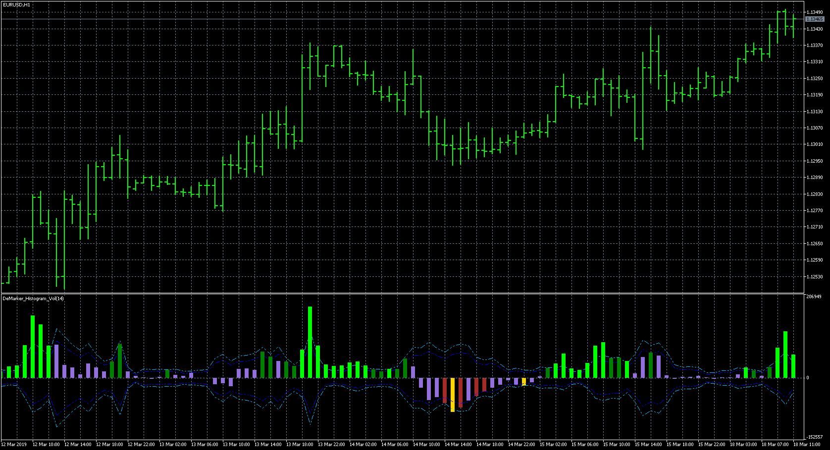Click the -152557 indicator scale value
This screenshot has height=450, width=830.
[x=815, y=437]
